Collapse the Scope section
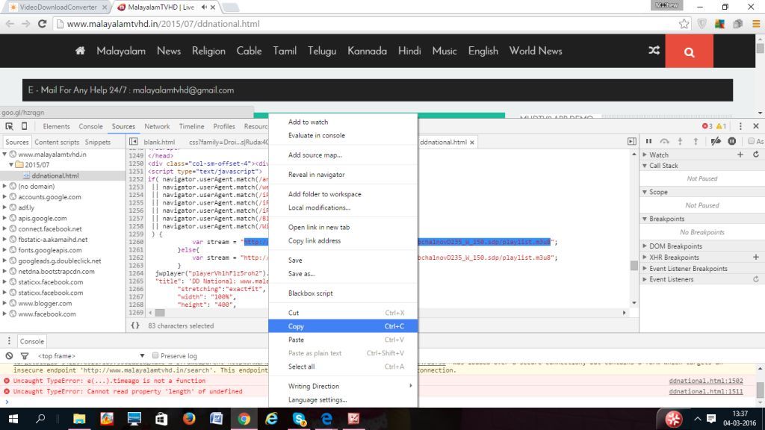Viewport: 765px width, 430px height. (x=645, y=192)
